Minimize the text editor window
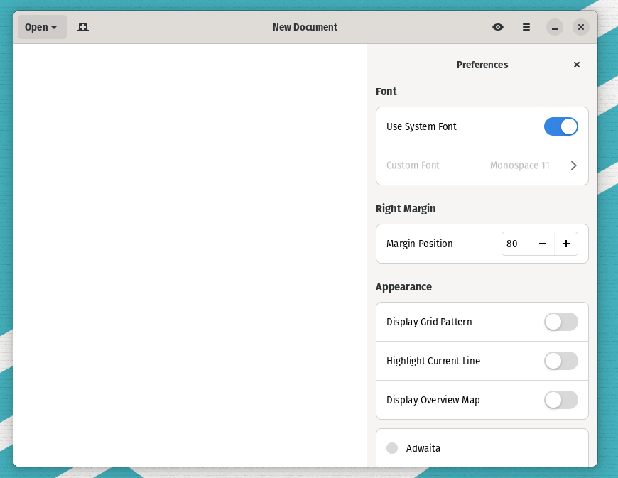The image size is (618, 478). coord(555,27)
